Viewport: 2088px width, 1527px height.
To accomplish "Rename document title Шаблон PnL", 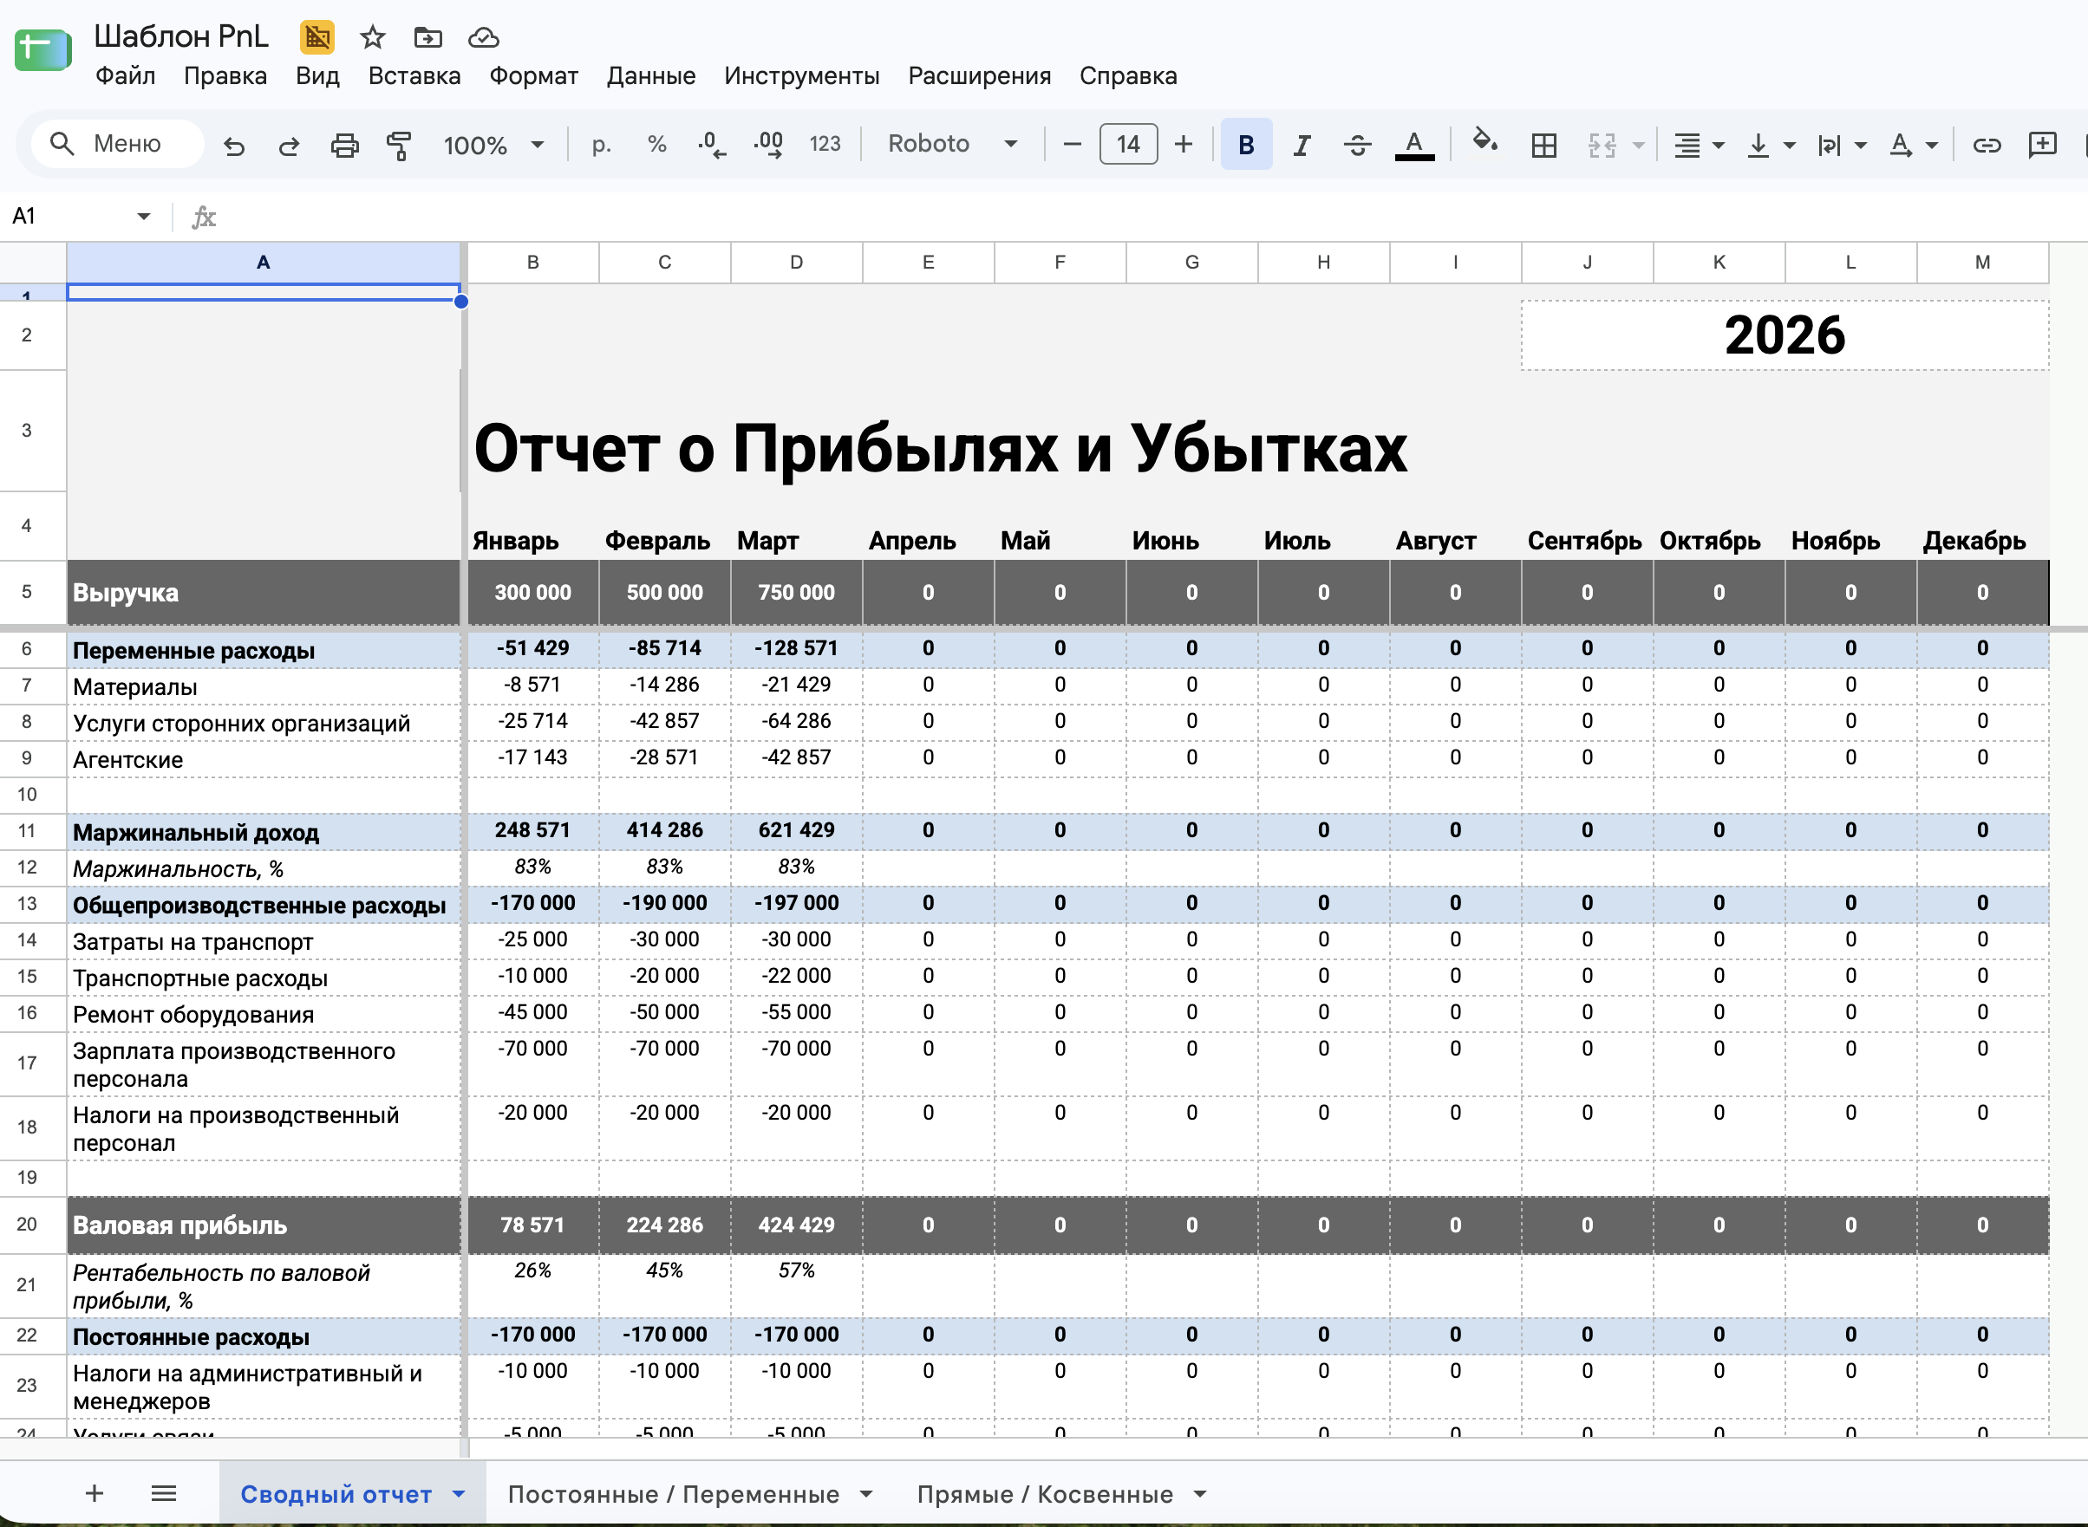I will (x=181, y=36).
